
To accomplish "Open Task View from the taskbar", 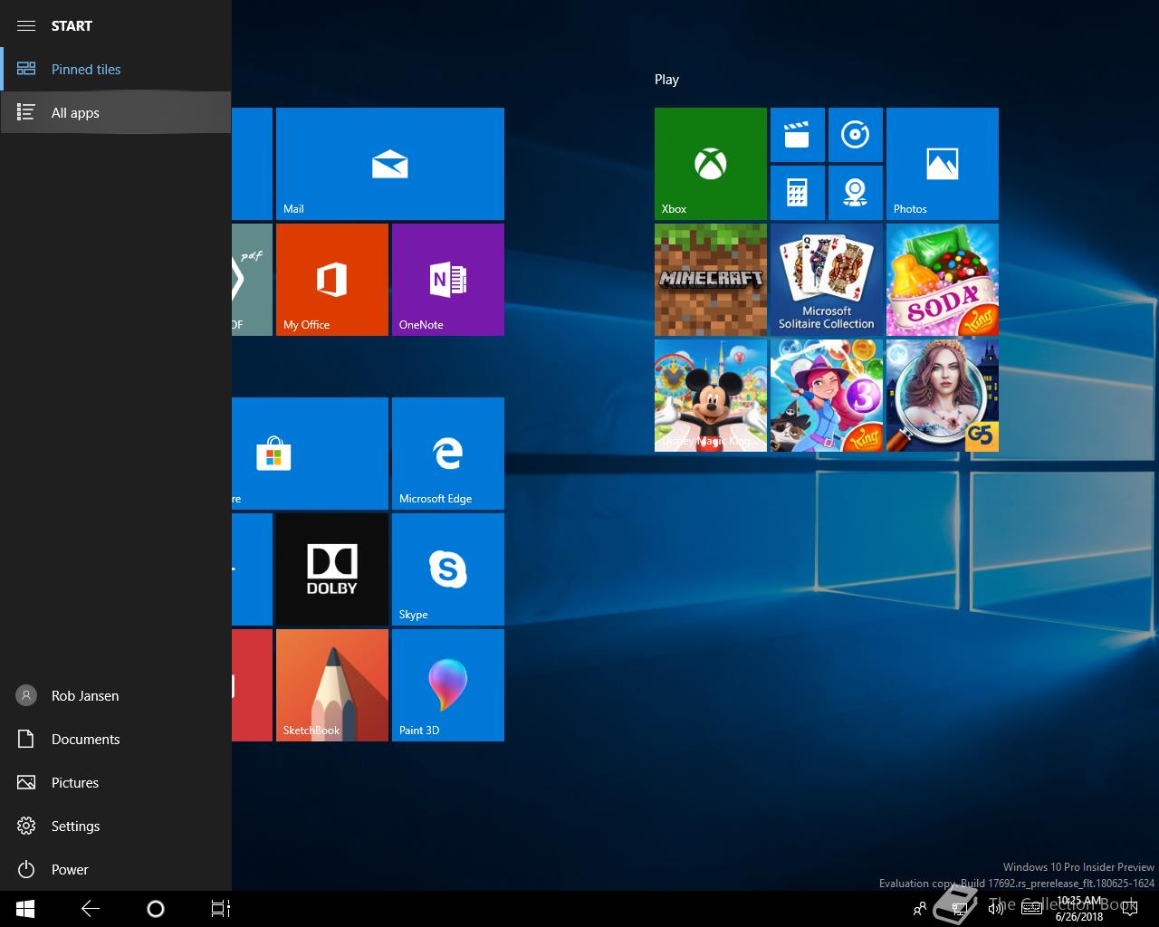I will [221, 909].
